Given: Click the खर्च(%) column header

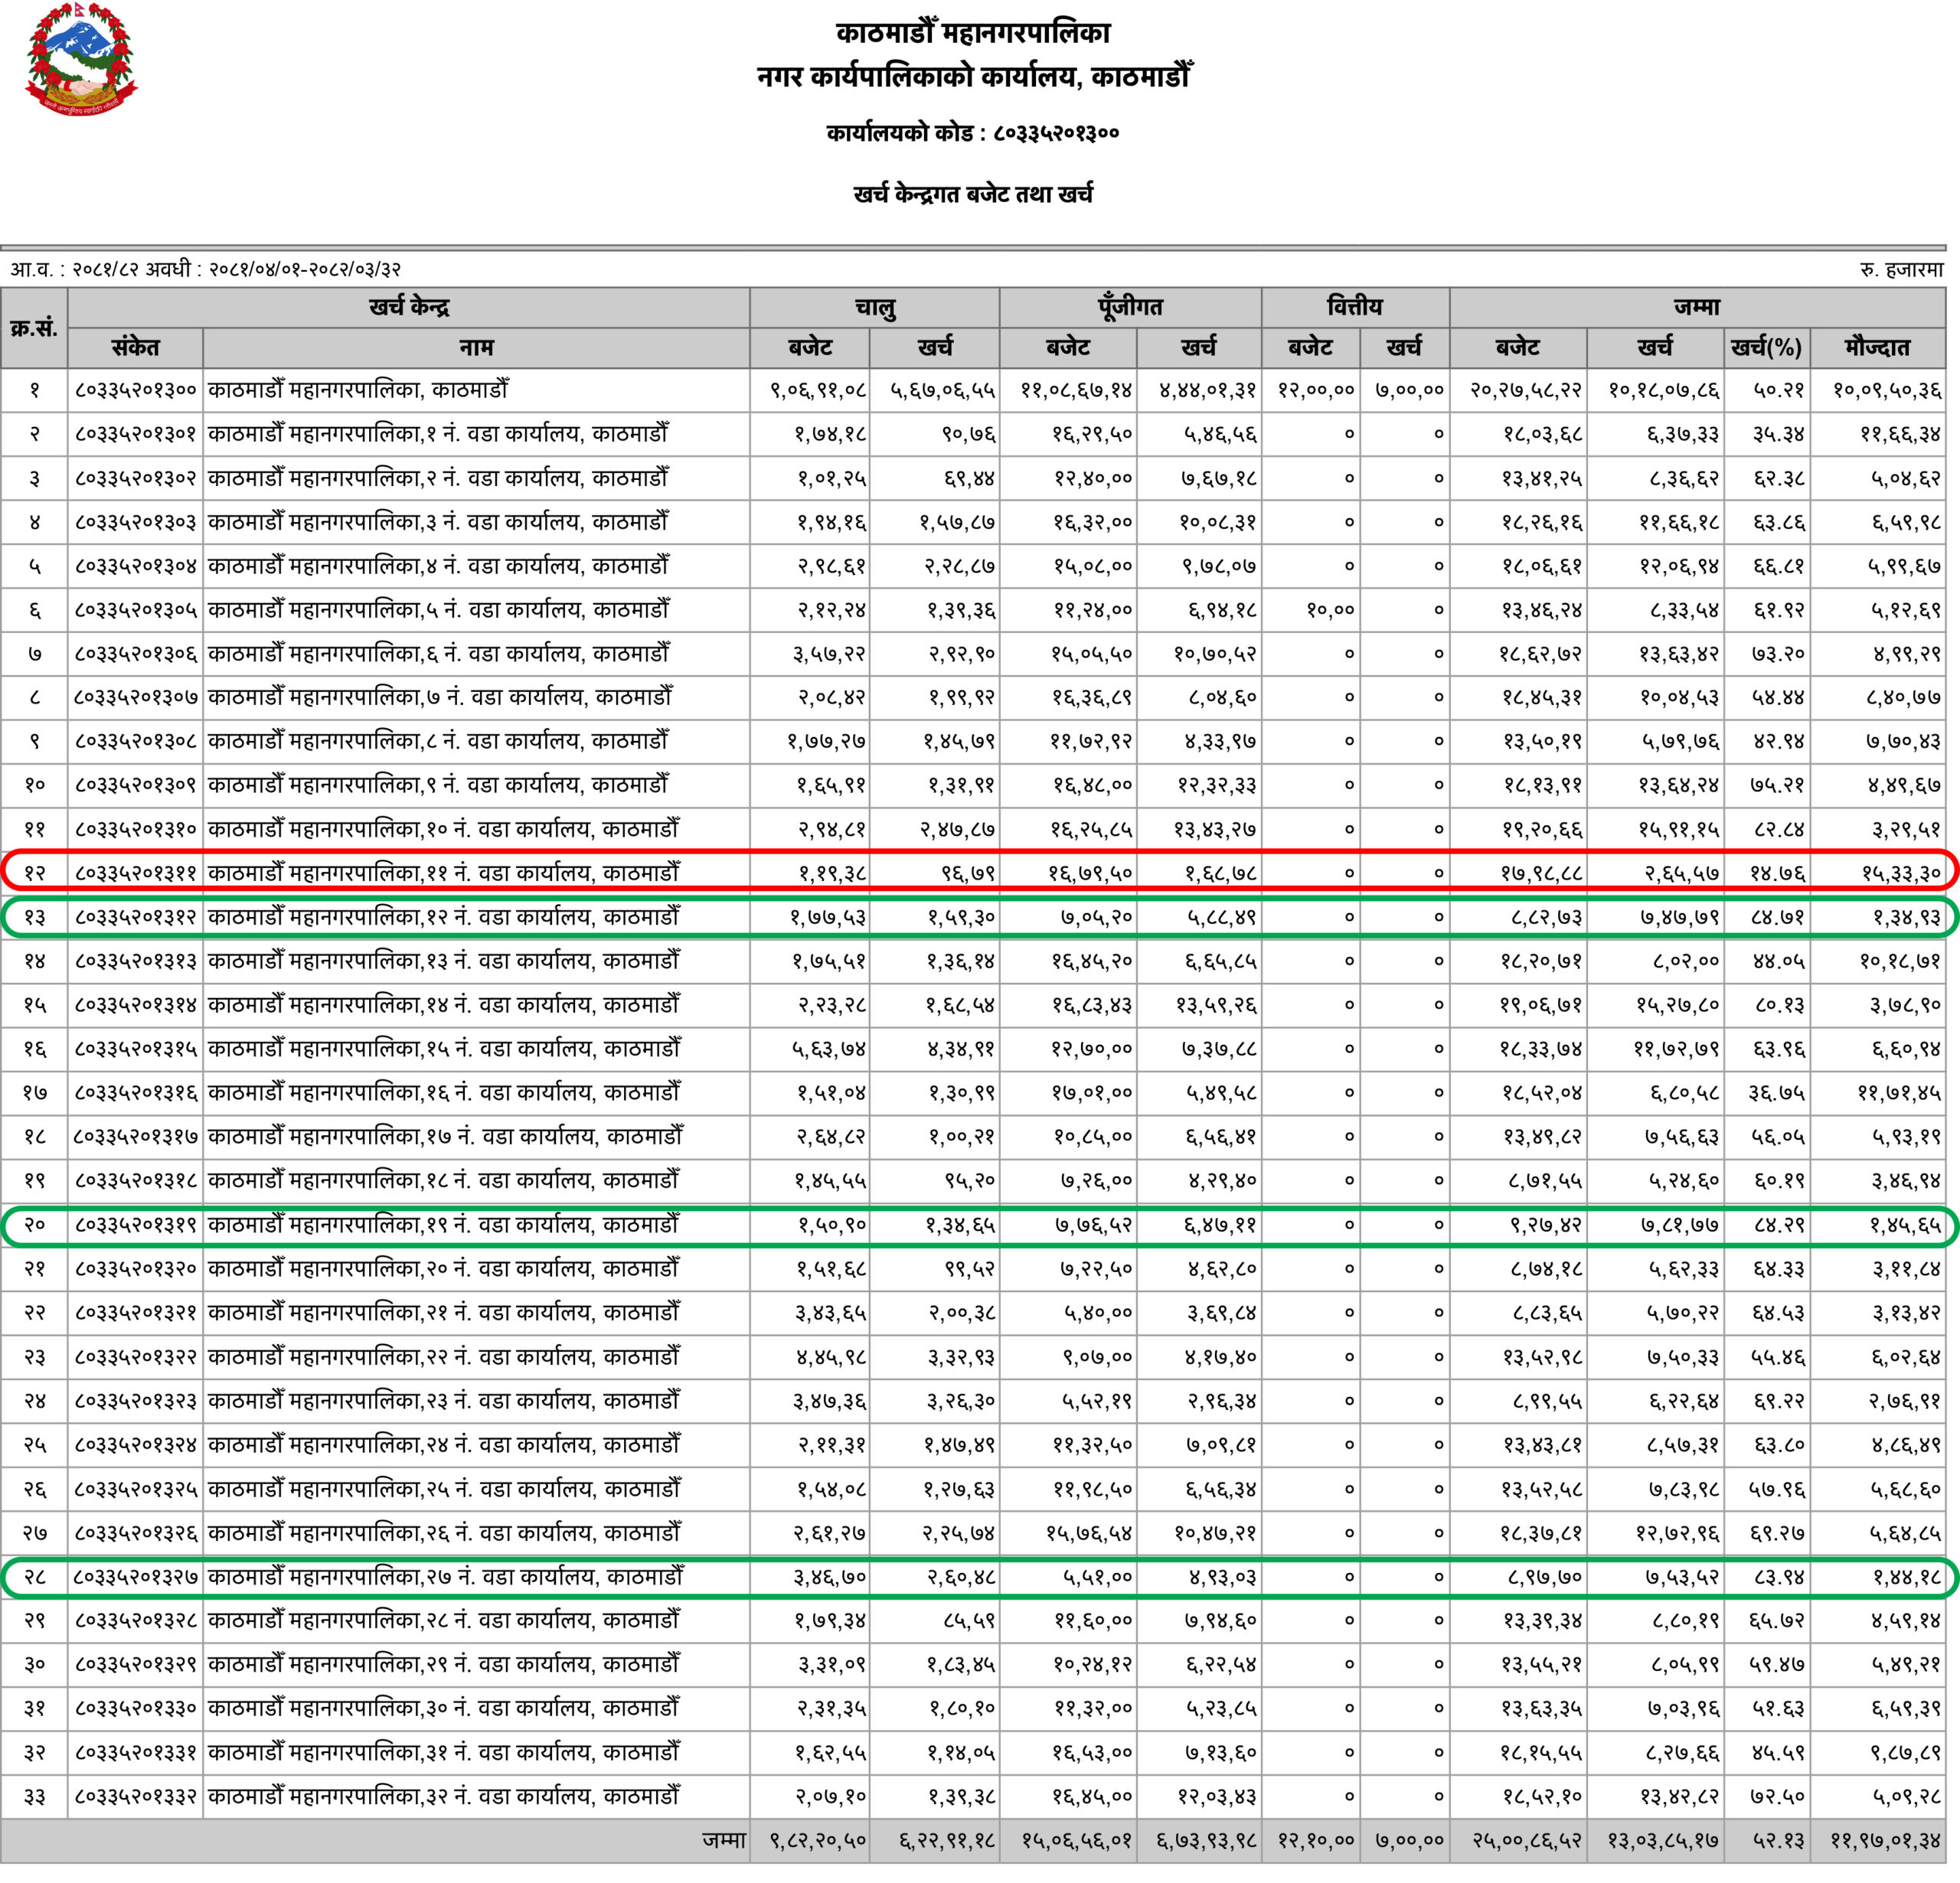Looking at the screenshot, I should coord(1767,348).
